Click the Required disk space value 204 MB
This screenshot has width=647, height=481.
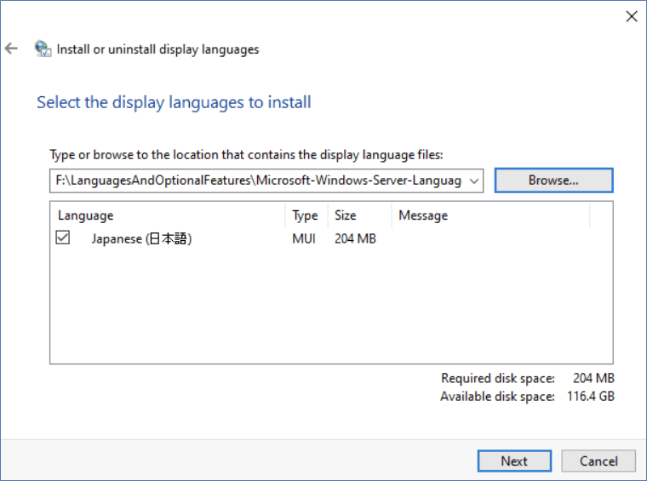coord(593,378)
